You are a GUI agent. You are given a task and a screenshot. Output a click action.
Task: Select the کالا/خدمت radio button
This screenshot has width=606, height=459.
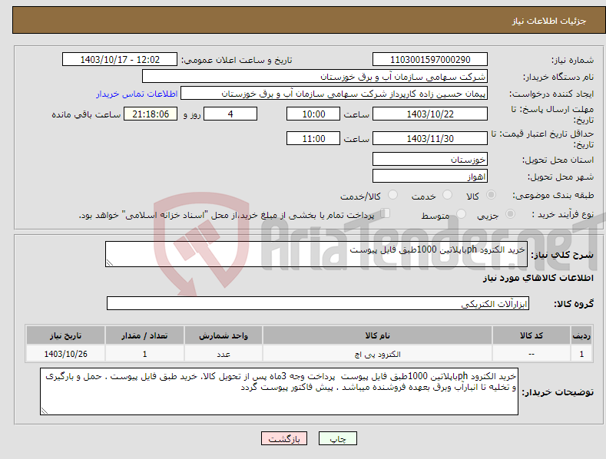[x=392, y=195]
